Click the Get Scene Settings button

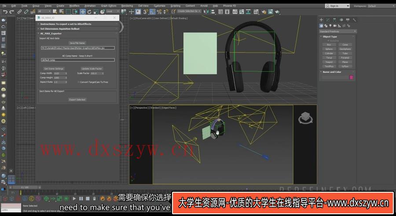coord(54,68)
